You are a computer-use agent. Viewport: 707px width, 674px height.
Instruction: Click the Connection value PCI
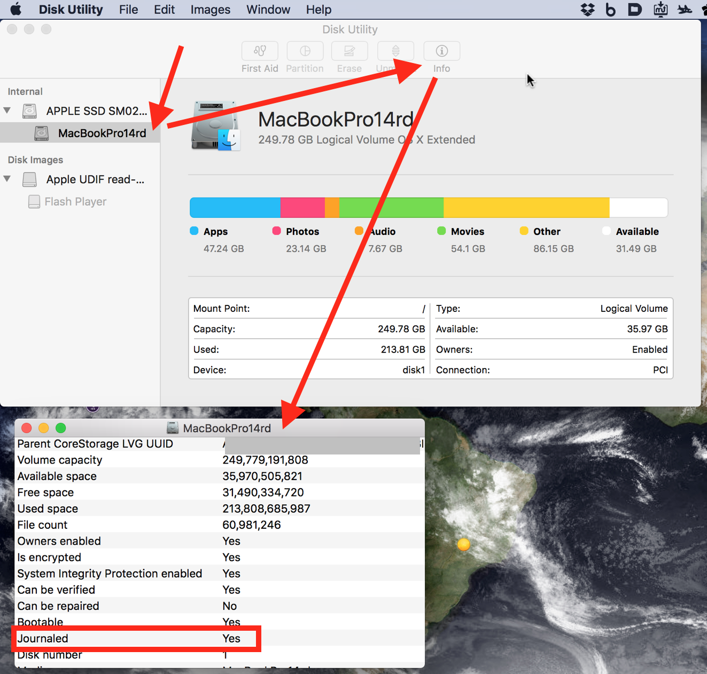click(661, 370)
